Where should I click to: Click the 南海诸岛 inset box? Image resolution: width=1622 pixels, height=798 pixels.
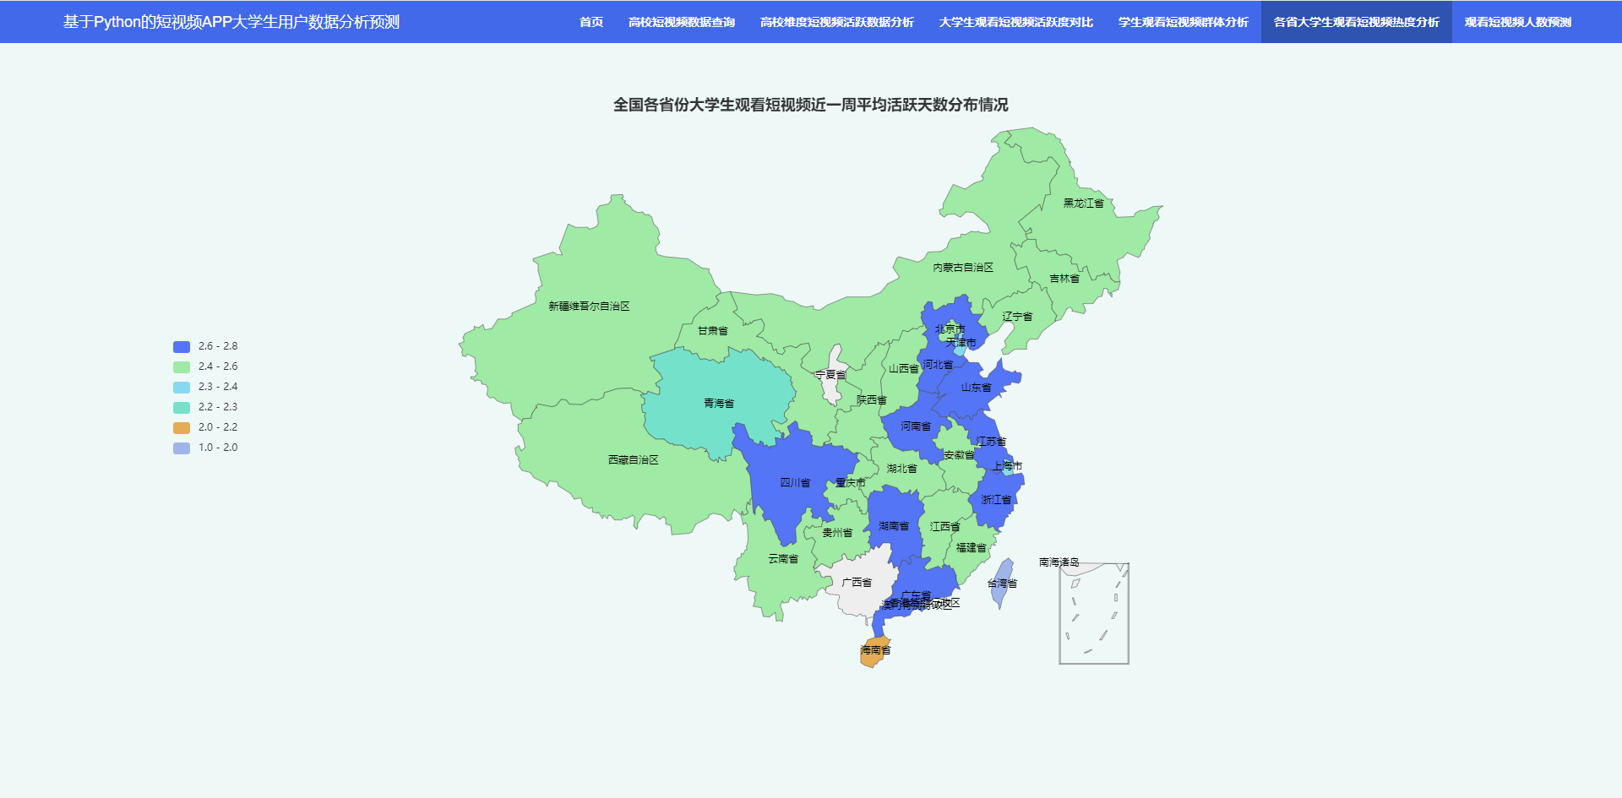pos(1094,614)
